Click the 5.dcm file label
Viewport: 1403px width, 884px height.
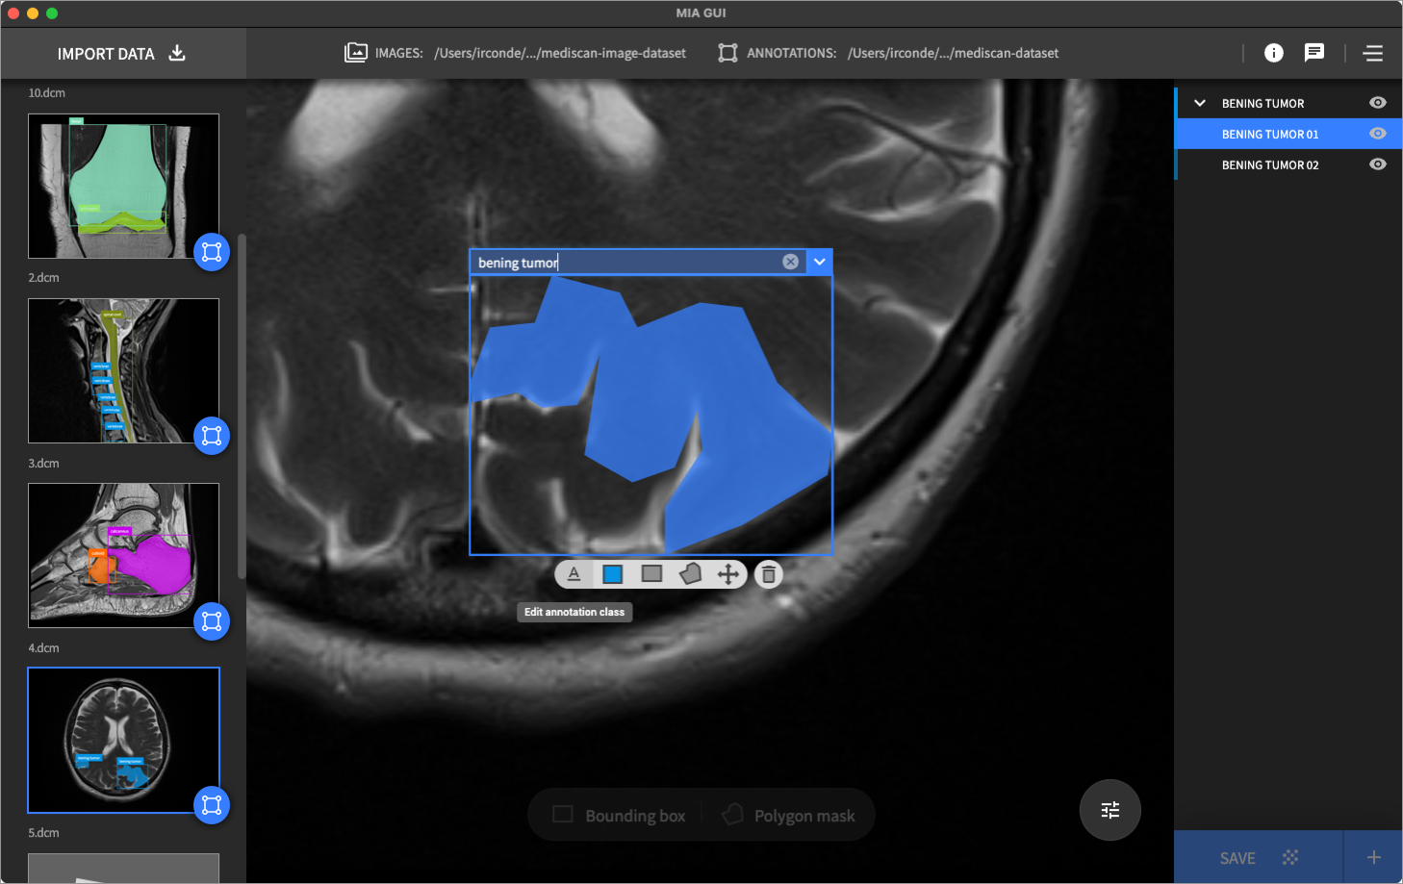(43, 832)
